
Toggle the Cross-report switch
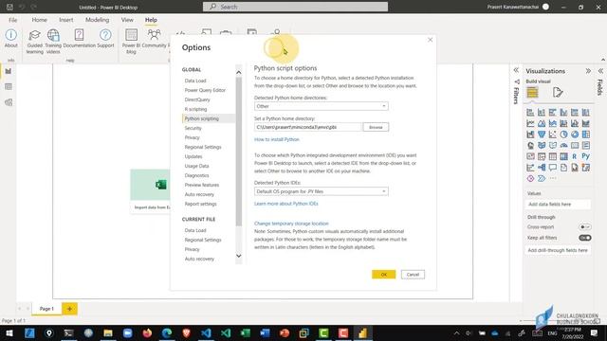[x=585, y=227]
